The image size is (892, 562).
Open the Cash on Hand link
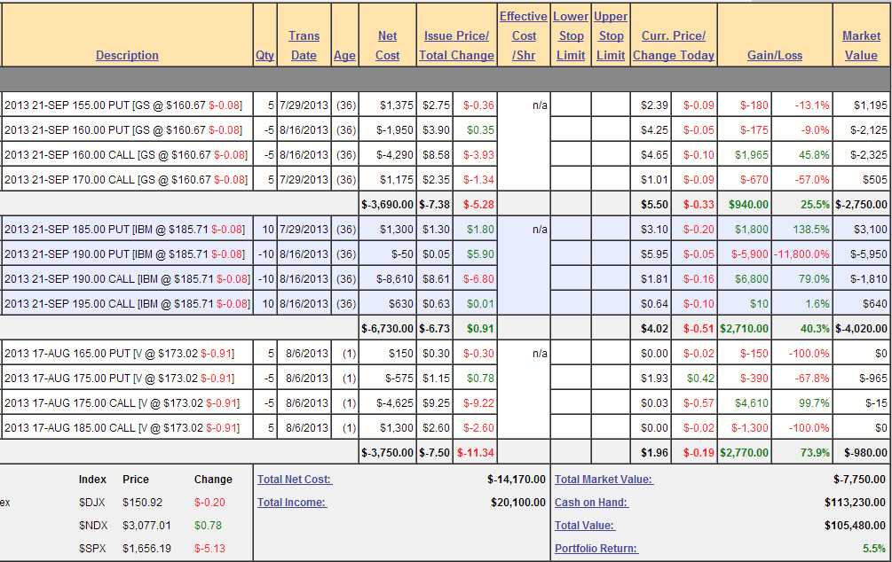591,503
